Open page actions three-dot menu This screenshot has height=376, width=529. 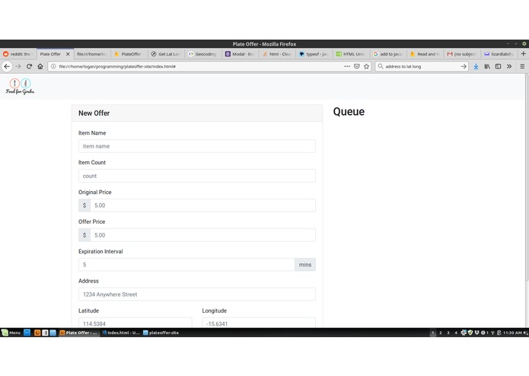click(347, 66)
